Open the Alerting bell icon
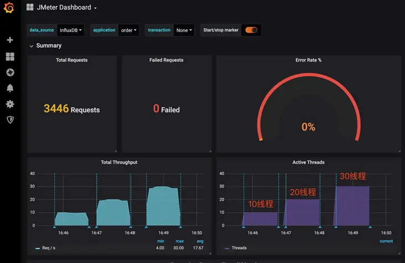Screen dimensions: 405x263 [10, 88]
